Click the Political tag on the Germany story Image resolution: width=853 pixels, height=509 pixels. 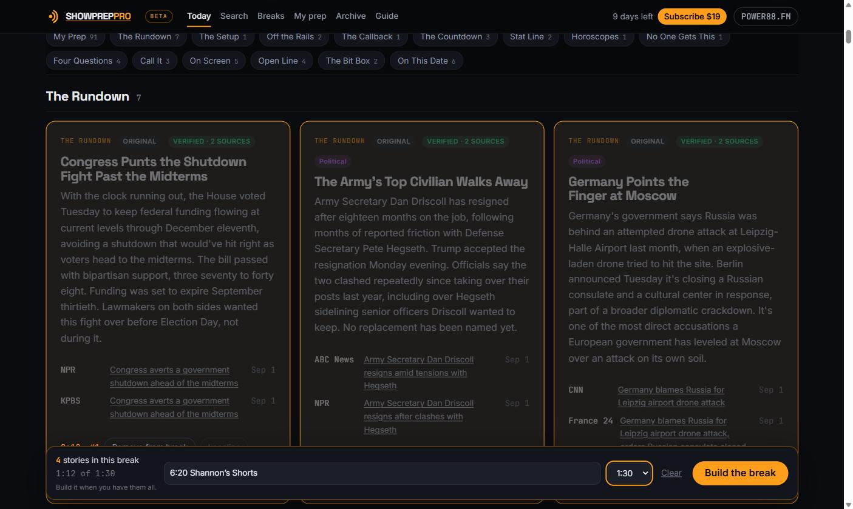[586, 161]
